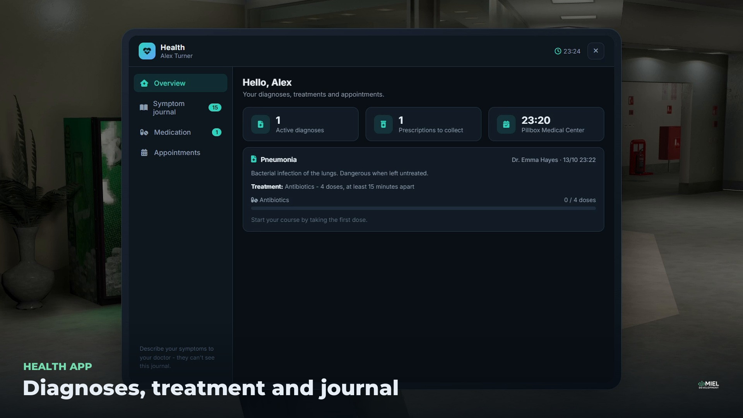This screenshot has height=418, width=743.
Task: Click the 'Describe your symptoms' sidebar note
Action: (x=177, y=357)
